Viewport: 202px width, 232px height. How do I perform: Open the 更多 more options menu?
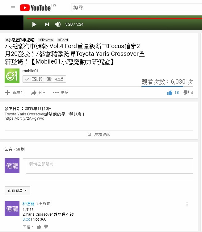click(61, 93)
